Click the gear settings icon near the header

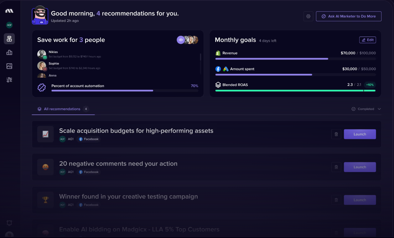point(308,16)
